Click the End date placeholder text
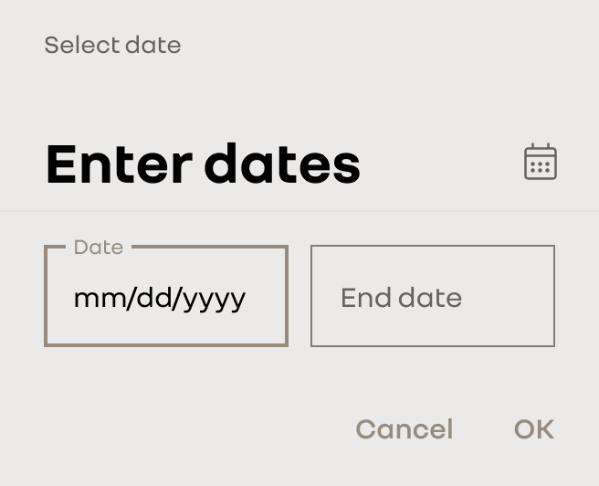Screen dimensions: 599x486 tap(401, 298)
